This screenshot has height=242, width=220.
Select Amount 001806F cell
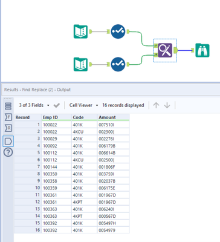[x=113, y=167]
